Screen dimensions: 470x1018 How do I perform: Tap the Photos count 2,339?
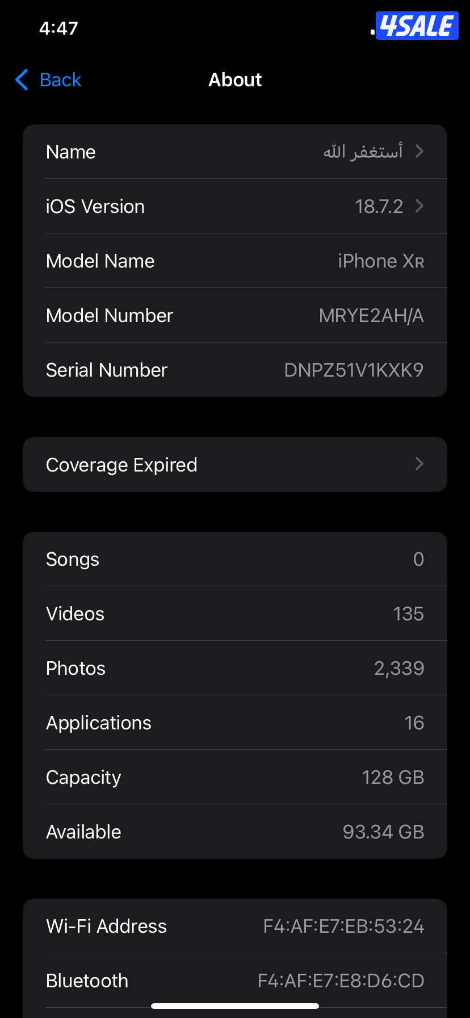click(x=399, y=668)
